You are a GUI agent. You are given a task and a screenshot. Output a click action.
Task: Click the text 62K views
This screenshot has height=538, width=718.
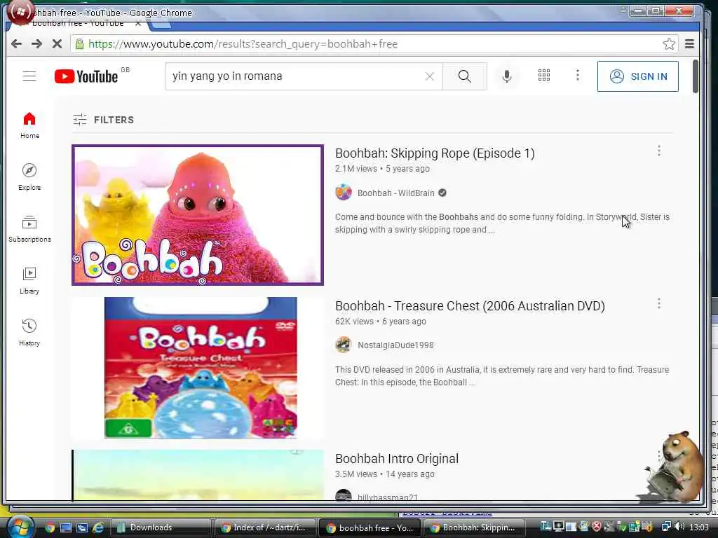354,322
